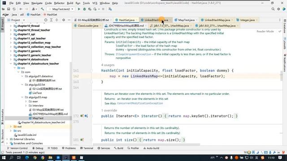Expand chapter12_collection_map folder

(11, 43)
